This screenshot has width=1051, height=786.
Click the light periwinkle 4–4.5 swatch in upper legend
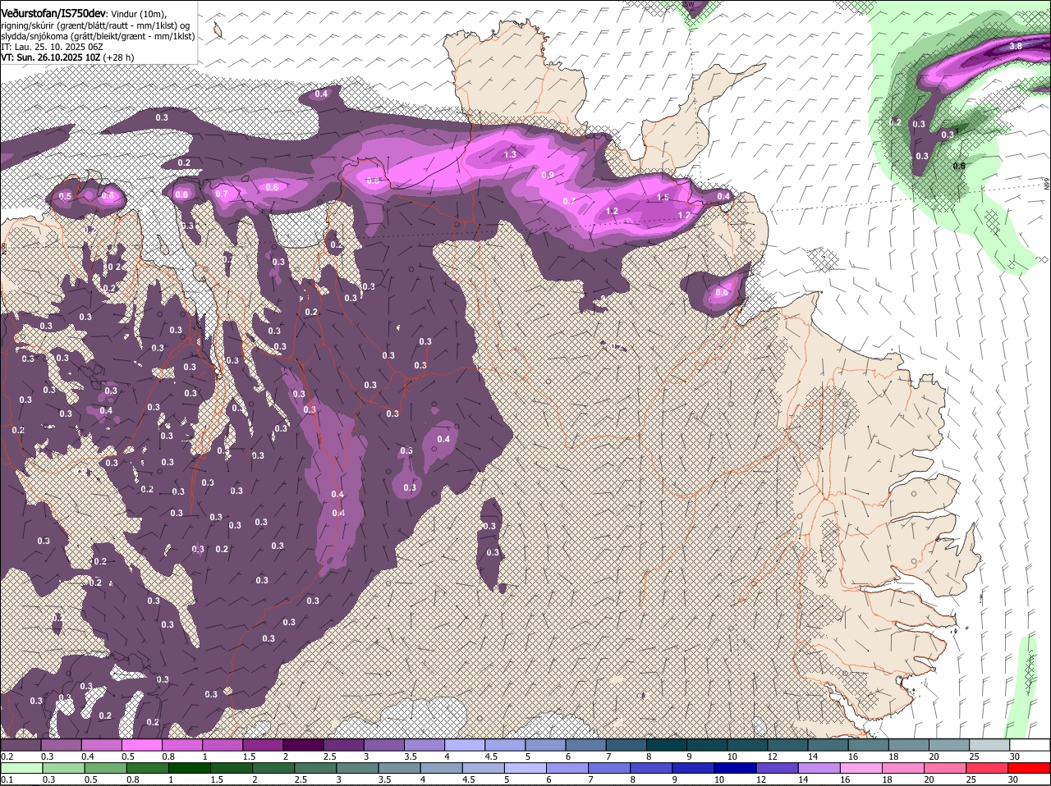pyautogui.click(x=465, y=745)
